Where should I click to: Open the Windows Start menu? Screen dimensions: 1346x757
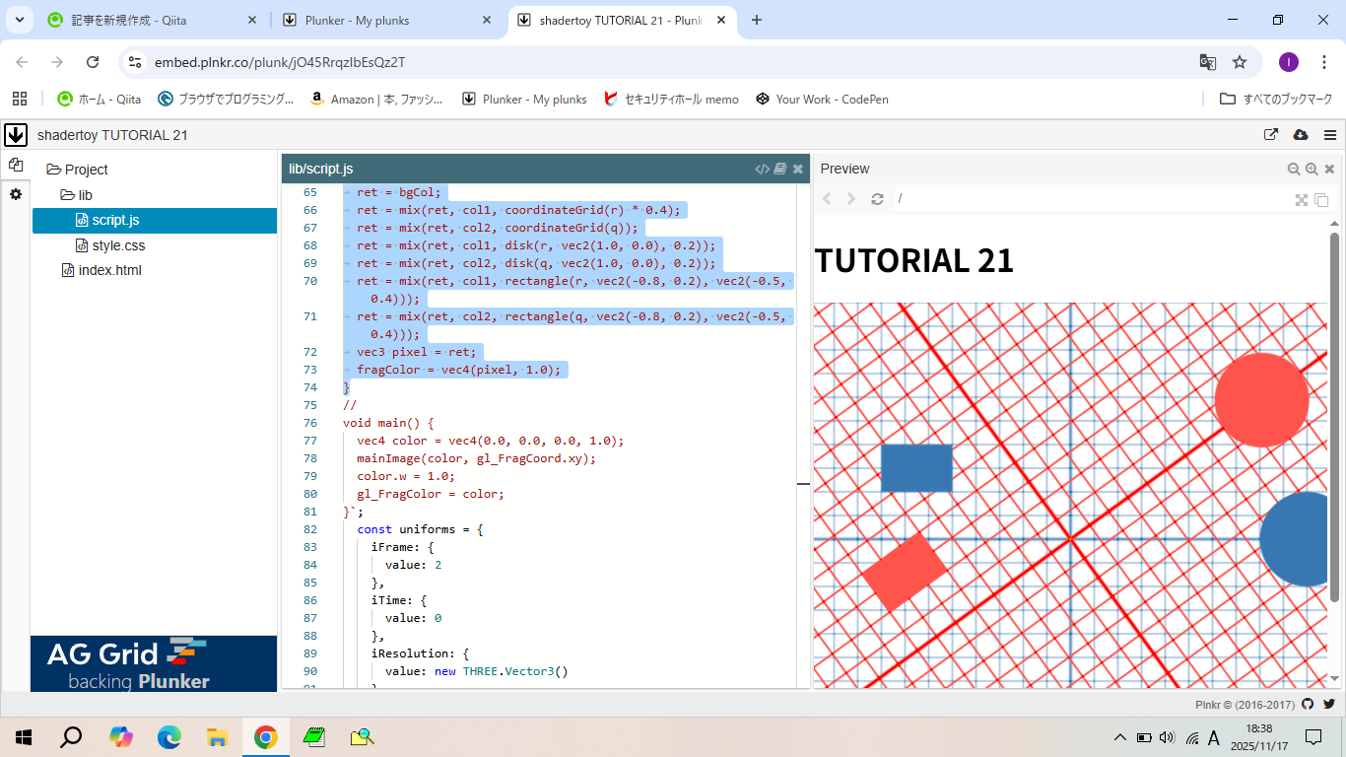click(24, 736)
